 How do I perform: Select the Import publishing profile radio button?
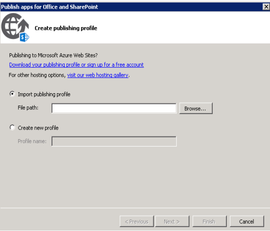click(x=12, y=94)
